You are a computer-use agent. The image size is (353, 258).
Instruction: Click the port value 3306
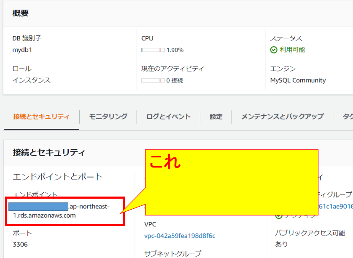[x=20, y=244]
